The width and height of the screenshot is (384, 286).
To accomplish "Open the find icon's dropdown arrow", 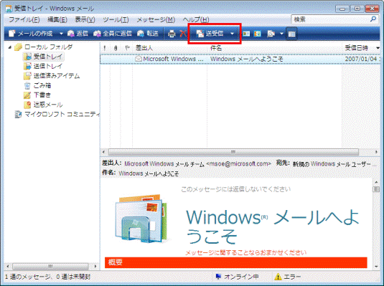I will [281, 34].
